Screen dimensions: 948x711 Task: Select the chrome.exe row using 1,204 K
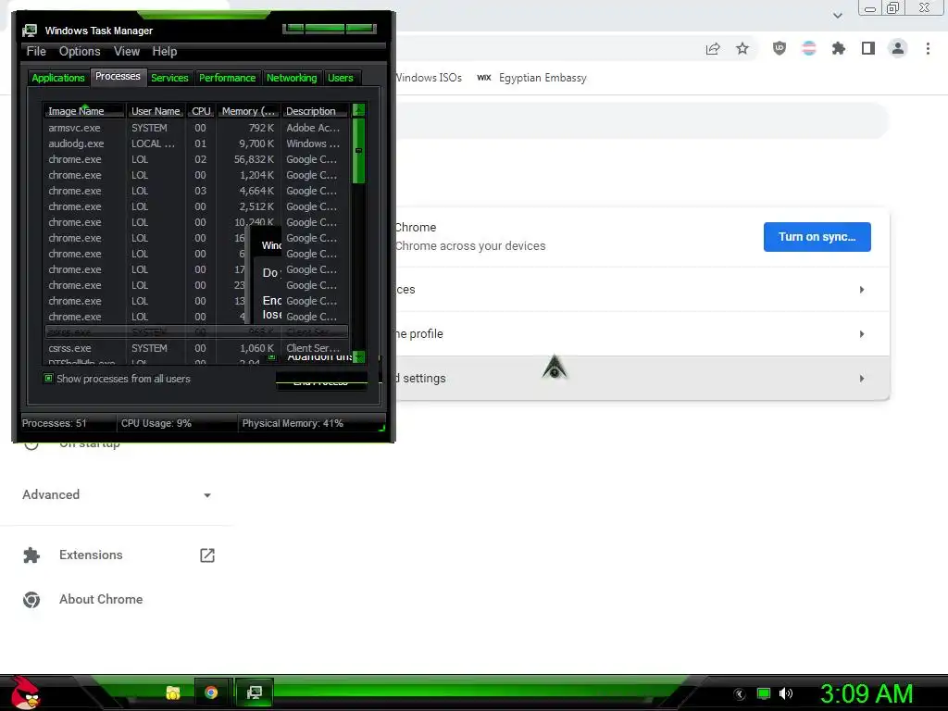click(196, 175)
